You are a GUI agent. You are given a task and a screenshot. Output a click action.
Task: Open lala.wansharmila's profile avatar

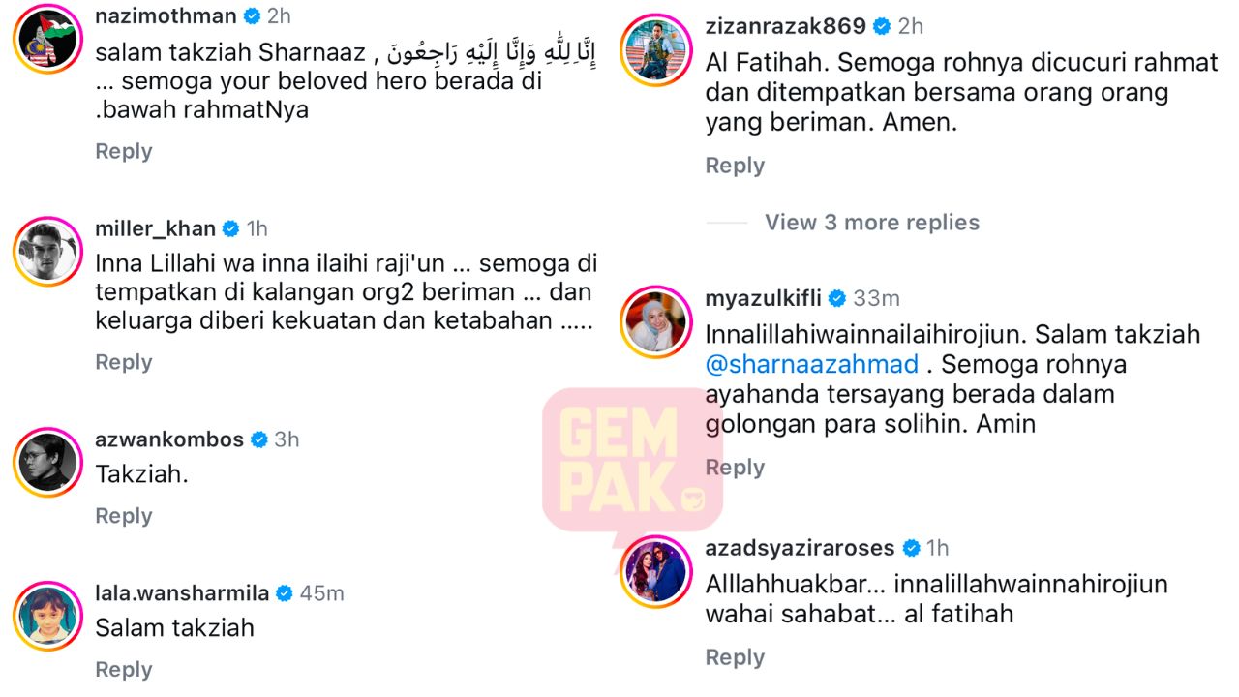pos(47,616)
